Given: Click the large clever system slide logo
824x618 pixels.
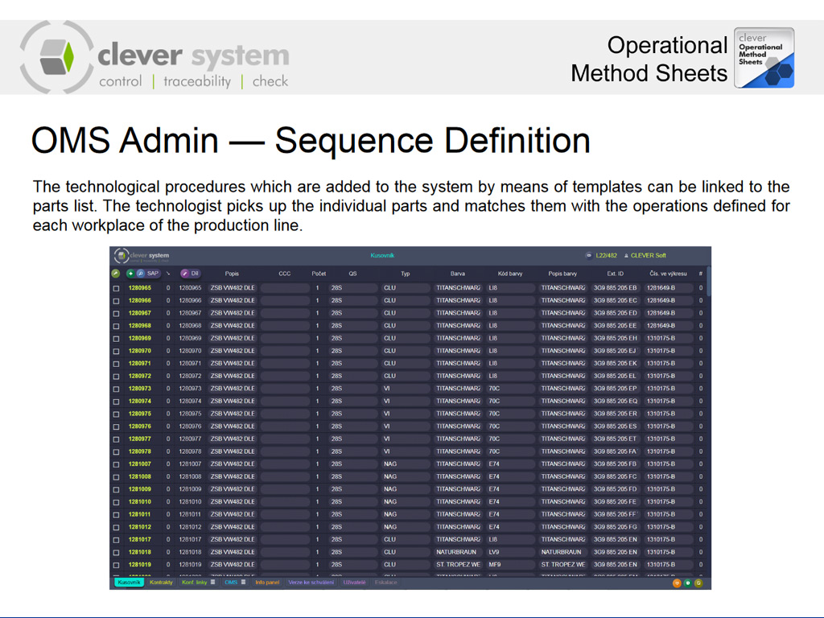Looking at the screenshot, I should pos(154,57).
